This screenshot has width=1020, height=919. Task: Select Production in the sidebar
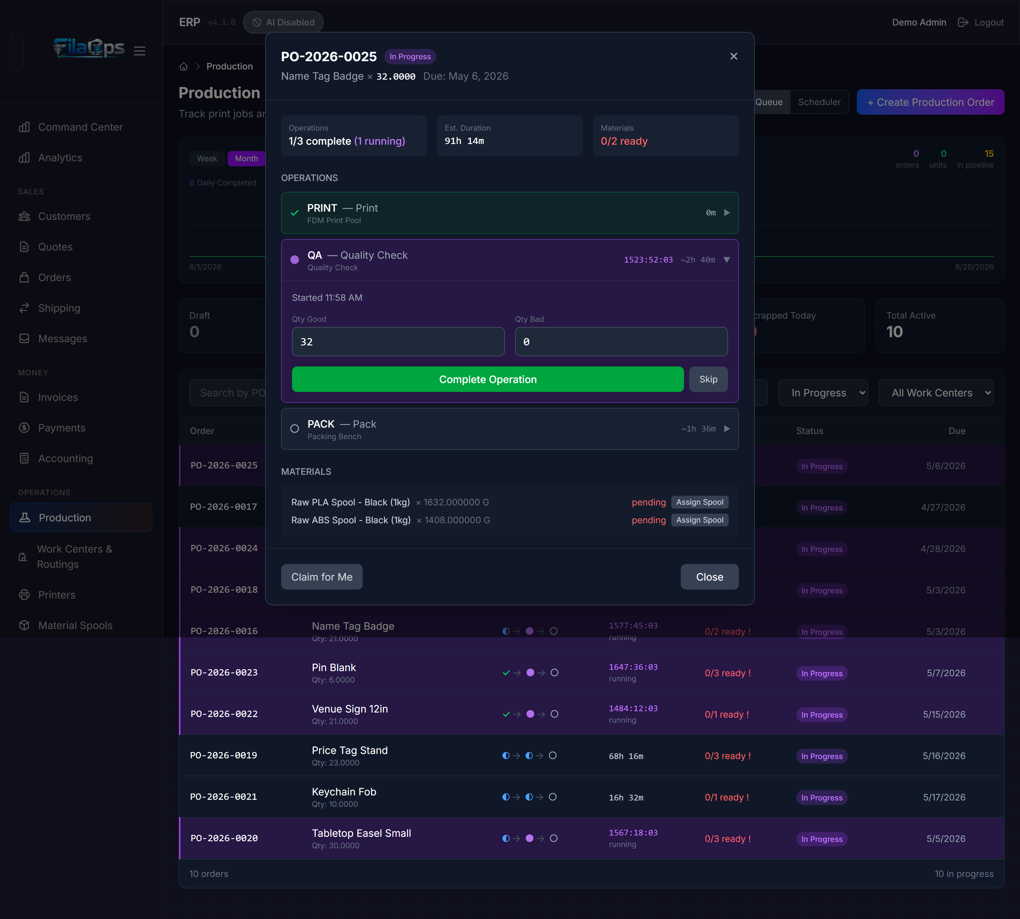pyautogui.click(x=81, y=517)
